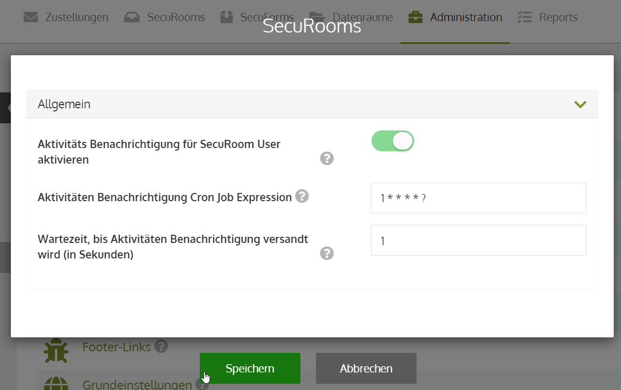Click the Allgemein section header text
This screenshot has width=621, height=390.
click(x=64, y=104)
